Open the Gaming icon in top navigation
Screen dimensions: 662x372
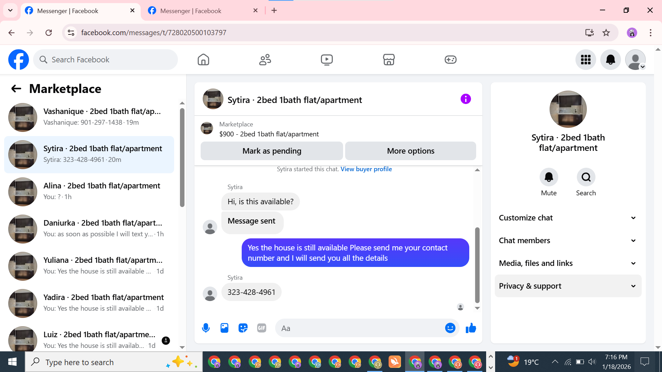[x=450, y=60]
